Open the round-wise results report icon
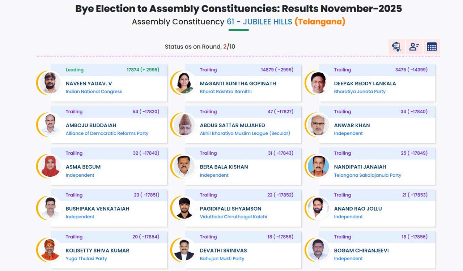The height and width of the screenshot is (271, 463). [x=396, y=47]
